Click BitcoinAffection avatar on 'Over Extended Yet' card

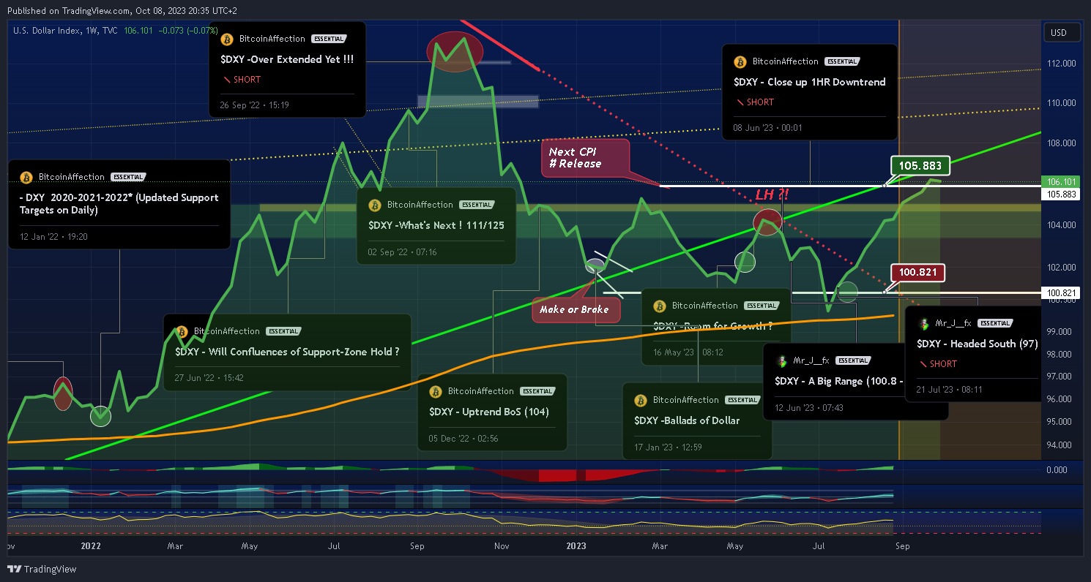(x=227, y=39)
